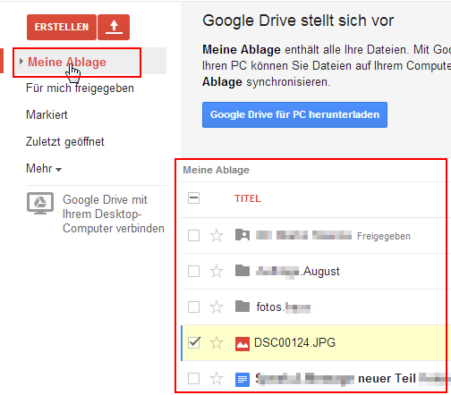The height and width of the screenshot is (395, 451).
Task: Check the box for the fotos folder
Action: (x=193, y=307)
